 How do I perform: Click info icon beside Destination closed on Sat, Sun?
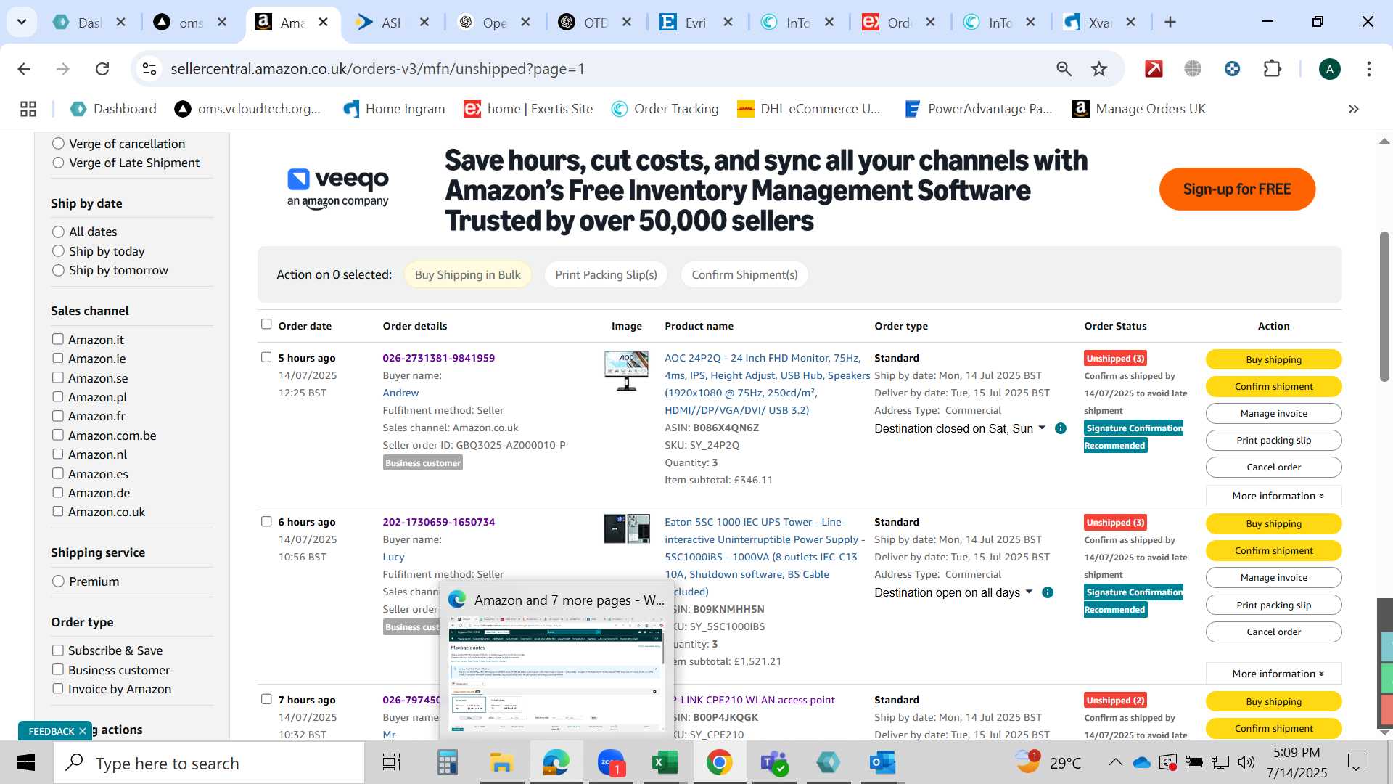[x=1060, y=428]
